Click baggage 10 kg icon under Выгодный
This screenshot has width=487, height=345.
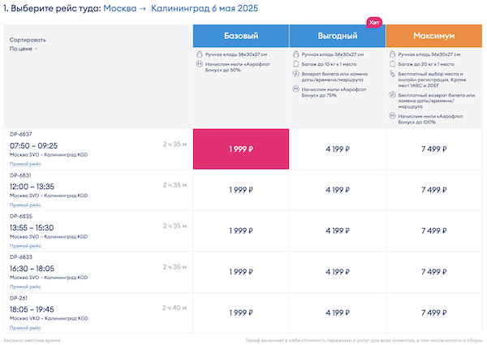[295, 63]
